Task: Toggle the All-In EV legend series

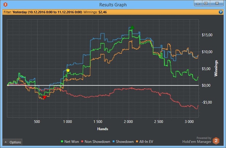Action: (x=145, y=142)
